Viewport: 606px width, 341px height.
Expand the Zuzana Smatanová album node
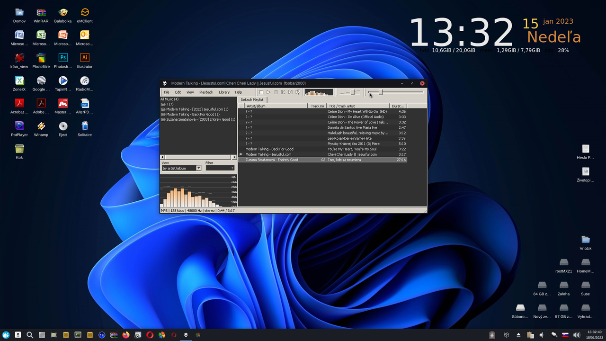pyautogui.click(x=163, y=119)
